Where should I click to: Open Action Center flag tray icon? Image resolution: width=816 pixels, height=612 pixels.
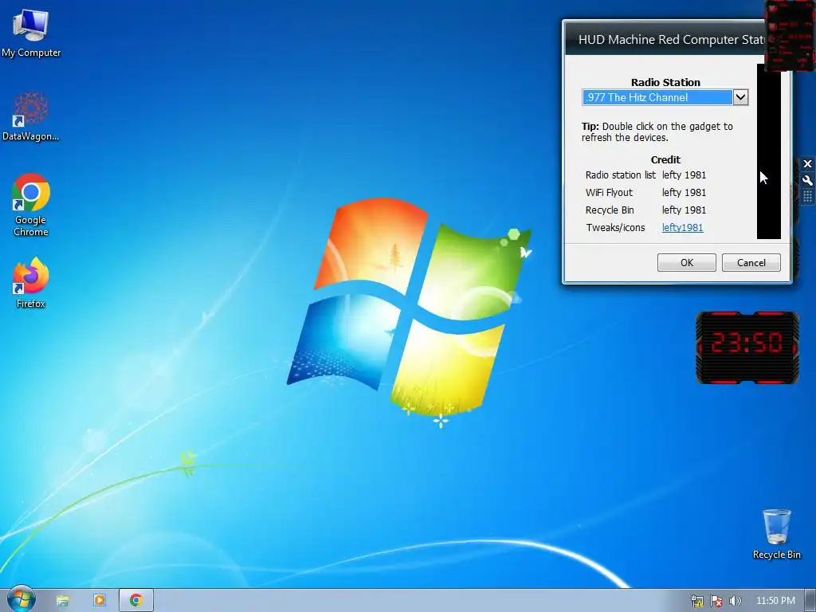click(716, 601)
